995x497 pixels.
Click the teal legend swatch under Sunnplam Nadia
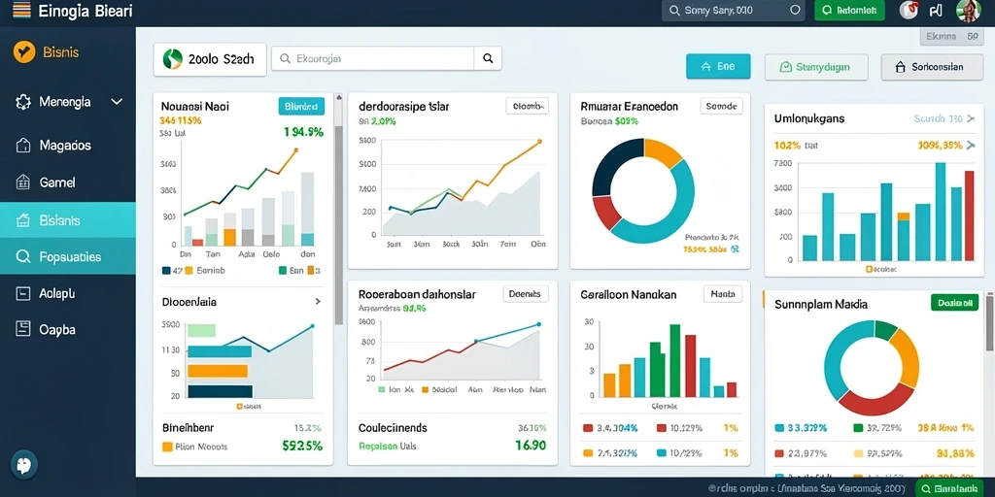[779, 428]
